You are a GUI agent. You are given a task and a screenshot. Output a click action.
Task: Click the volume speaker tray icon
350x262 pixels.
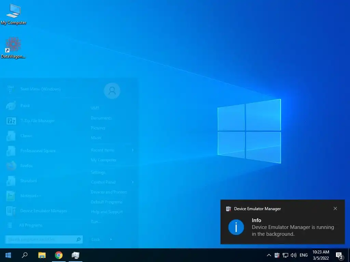(294, 255)
